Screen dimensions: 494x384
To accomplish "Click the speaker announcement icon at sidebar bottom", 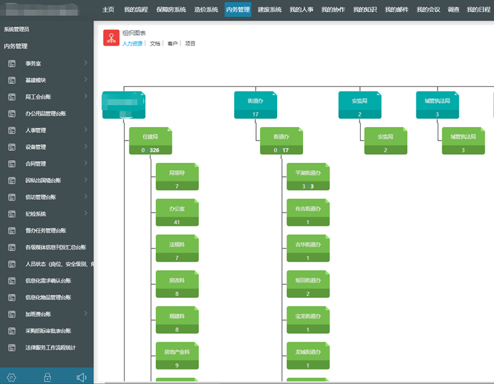I will [82, 377].
